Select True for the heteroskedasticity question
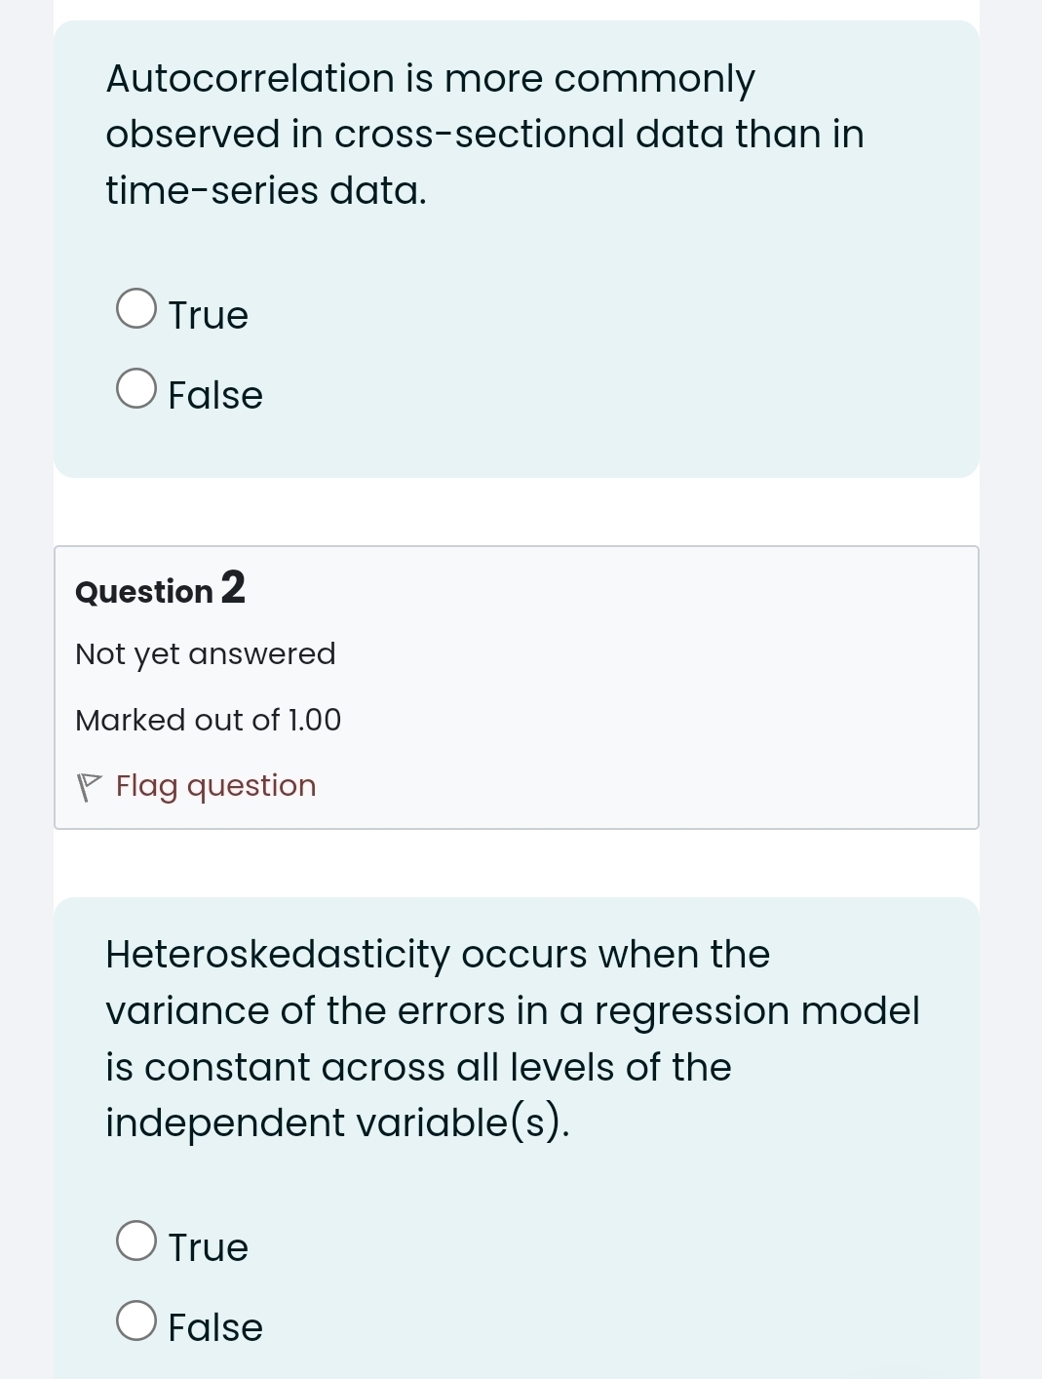The height and width of the screenshot is (1379, 1042). [x=136, y=1241]
